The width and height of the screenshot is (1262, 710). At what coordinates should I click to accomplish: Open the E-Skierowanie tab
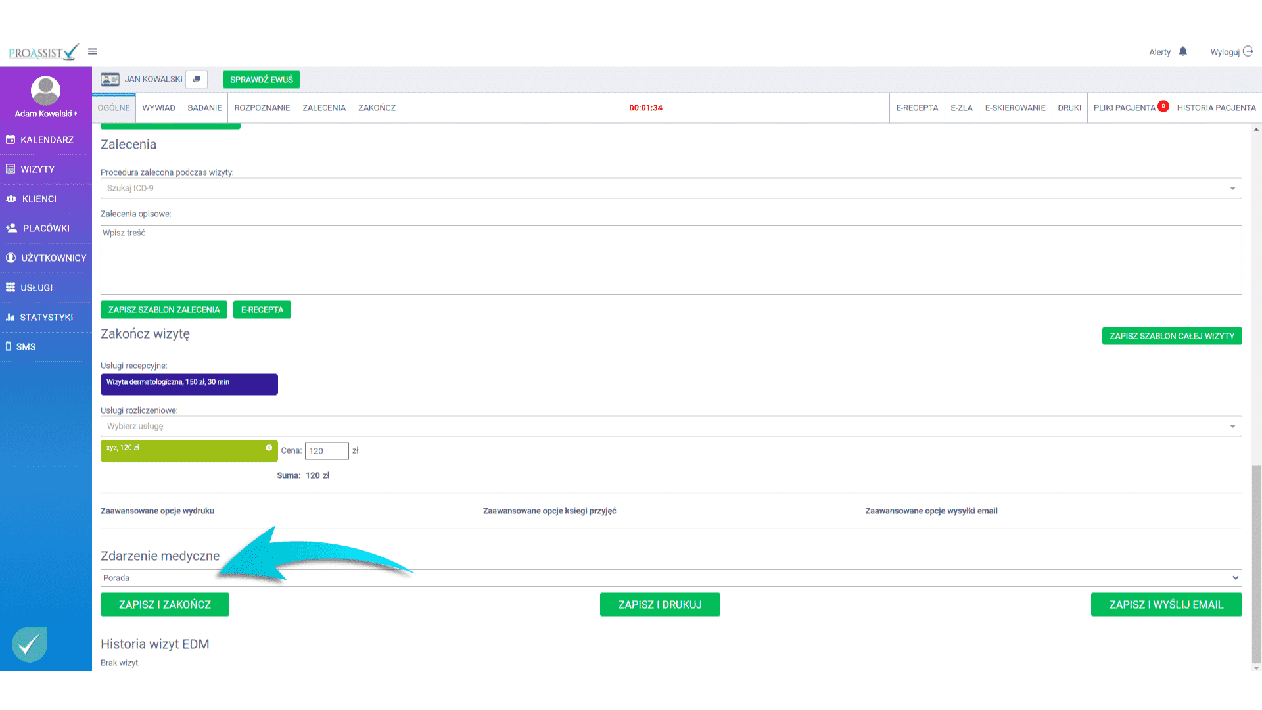(1015, 108)
